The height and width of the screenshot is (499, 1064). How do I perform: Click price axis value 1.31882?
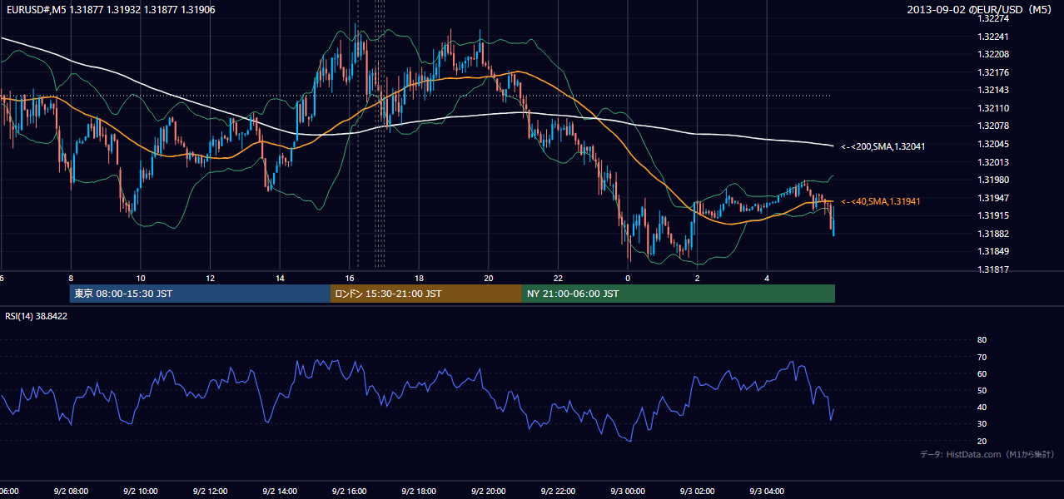[x=992, y=234]
